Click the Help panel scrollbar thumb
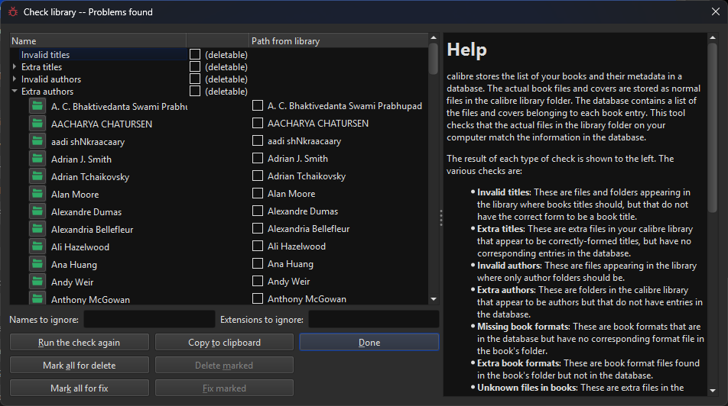Screen dimensions: 728x406 (x=713, y=128)
